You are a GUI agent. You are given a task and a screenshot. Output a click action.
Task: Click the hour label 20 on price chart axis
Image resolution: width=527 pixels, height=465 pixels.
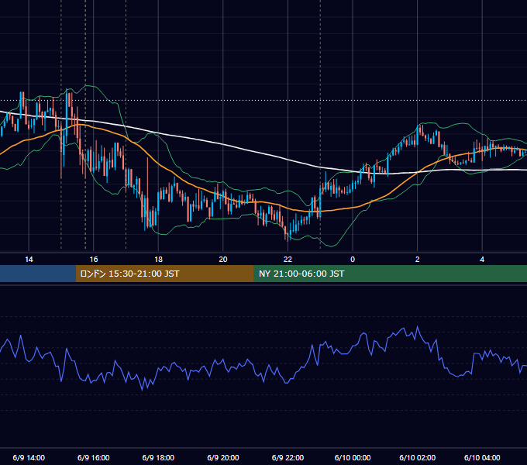[223, 260]
